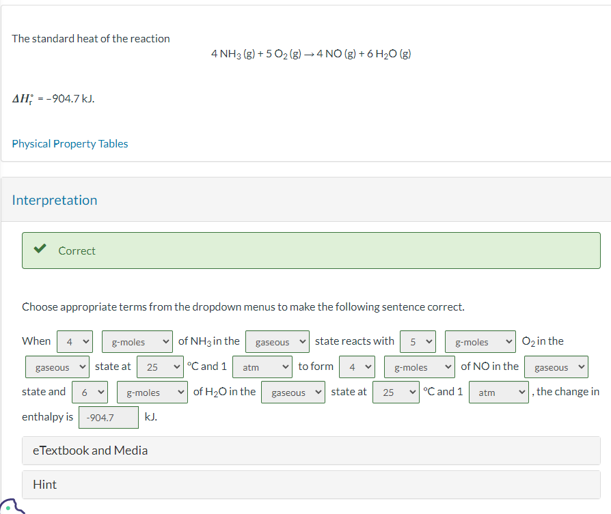Open the gaseous state dropdown for NH3
The image size is (611, 514).
click(277, 341)
